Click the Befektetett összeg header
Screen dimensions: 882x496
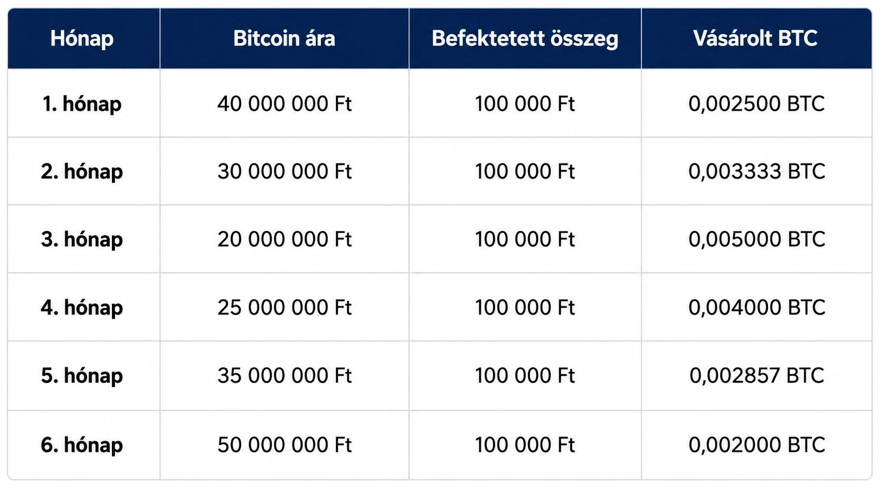[x=525, y=38]
